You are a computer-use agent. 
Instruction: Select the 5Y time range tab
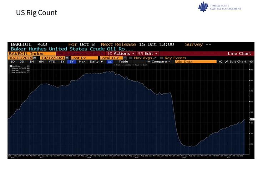tap(72, 62)
